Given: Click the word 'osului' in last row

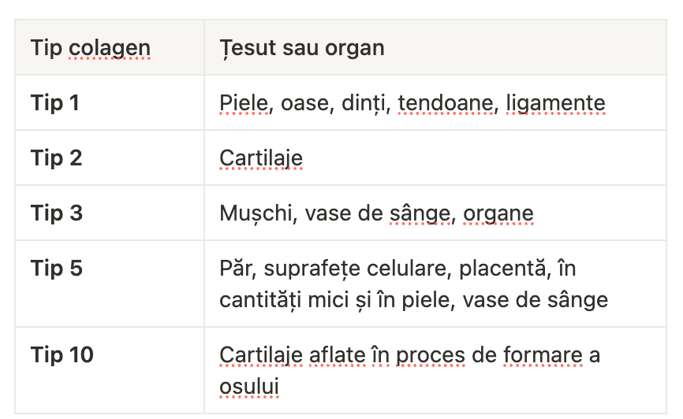Looking at the screenshot, I should pyautogui.click(x=248, y=387).
